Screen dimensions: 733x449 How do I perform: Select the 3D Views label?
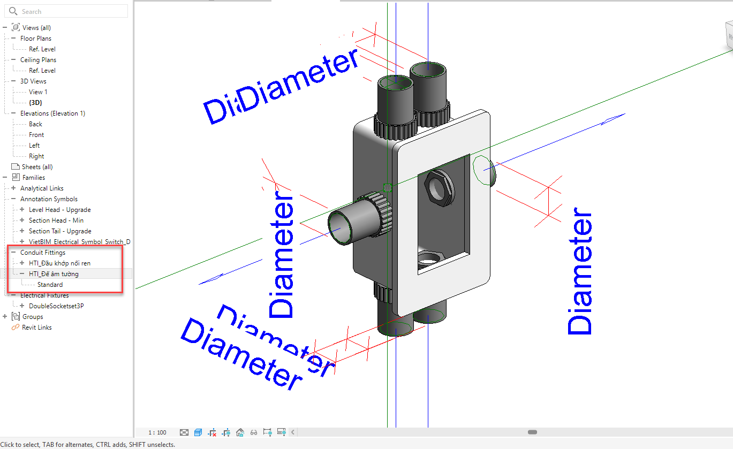[x=33, y=81]
